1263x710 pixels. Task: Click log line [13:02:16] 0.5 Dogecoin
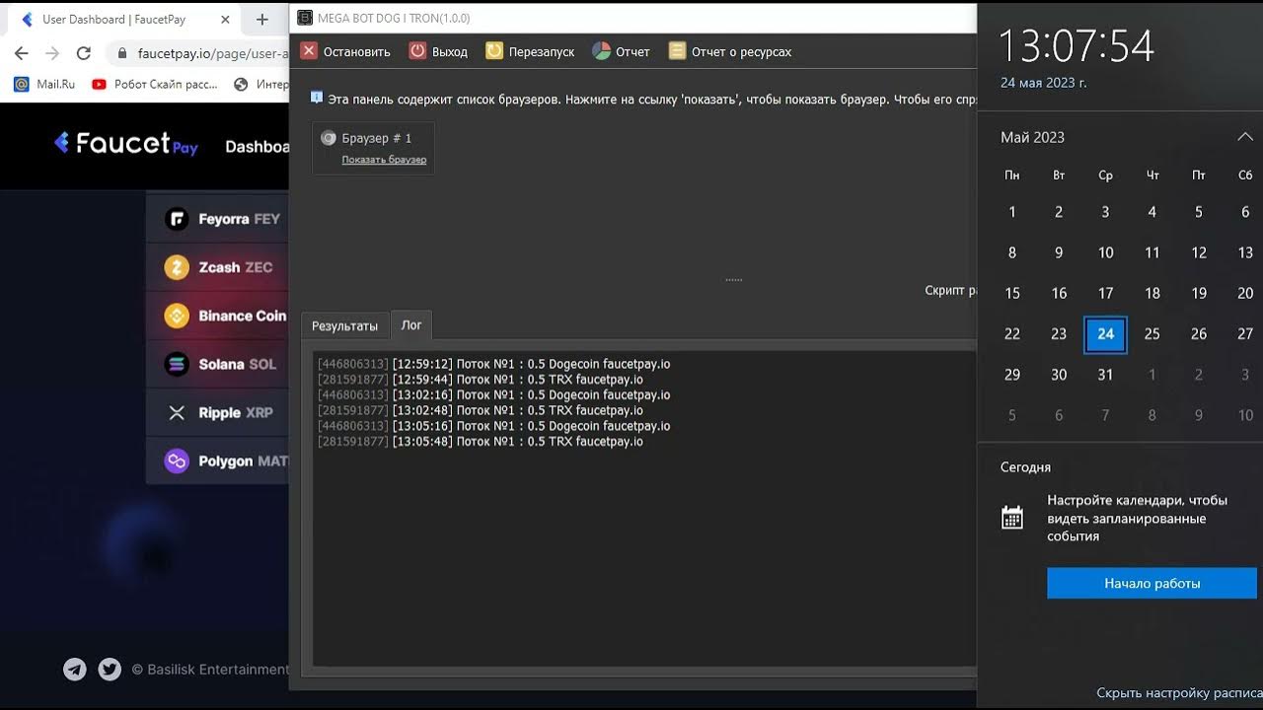(x=493, y=395)
